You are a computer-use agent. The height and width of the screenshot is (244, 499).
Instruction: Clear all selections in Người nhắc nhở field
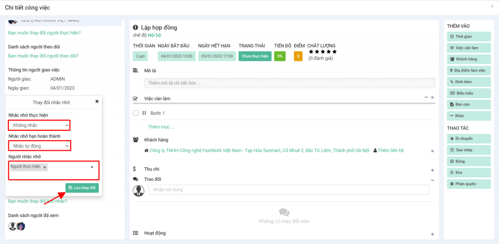point(92,167)
